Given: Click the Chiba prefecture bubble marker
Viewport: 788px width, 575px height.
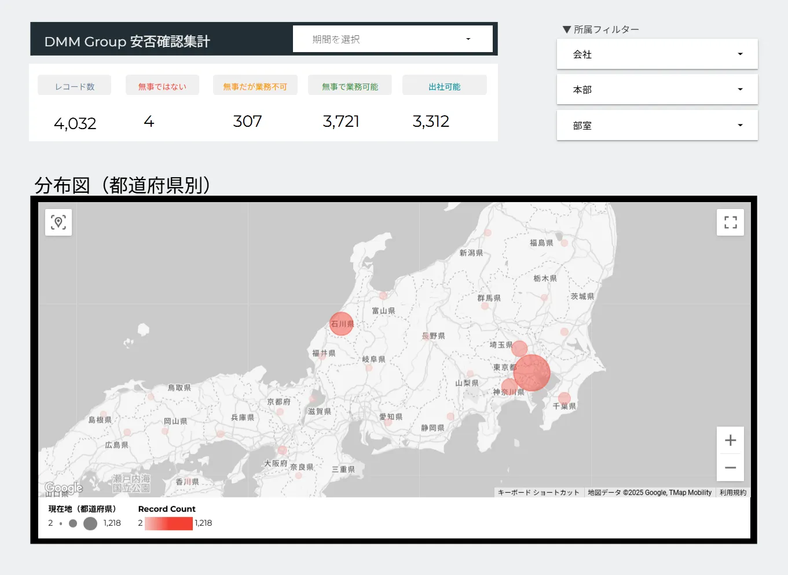Looking at the screenshot, I should coord(565,398).
